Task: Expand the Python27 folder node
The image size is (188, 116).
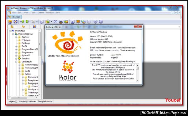Action: 16,56
